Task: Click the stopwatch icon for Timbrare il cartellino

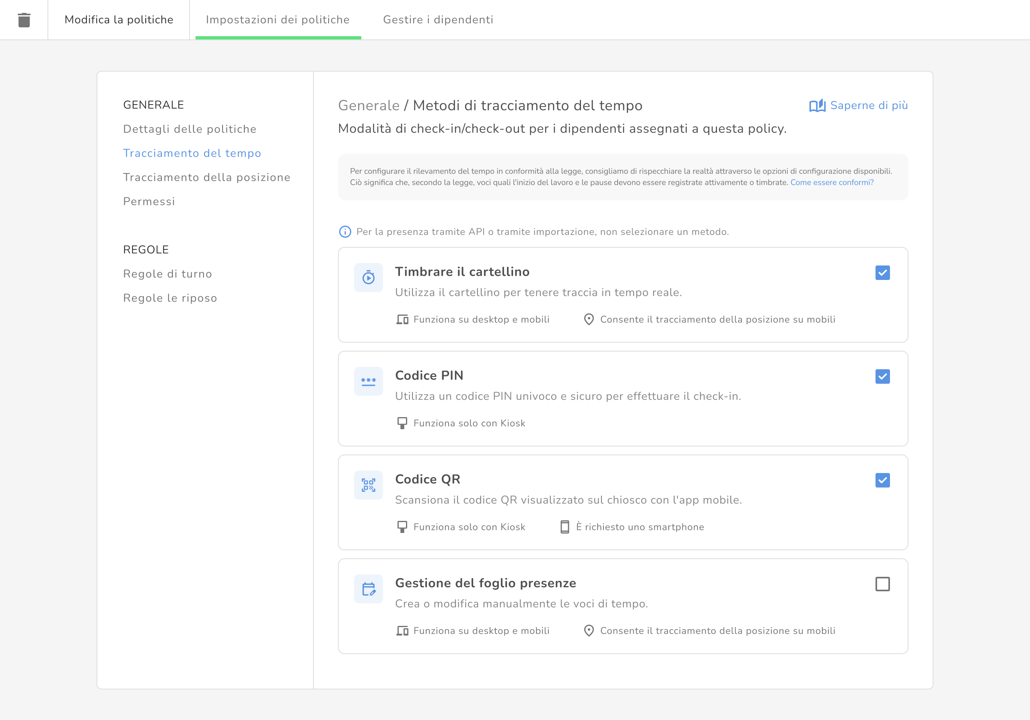Action: coord(368,278)
